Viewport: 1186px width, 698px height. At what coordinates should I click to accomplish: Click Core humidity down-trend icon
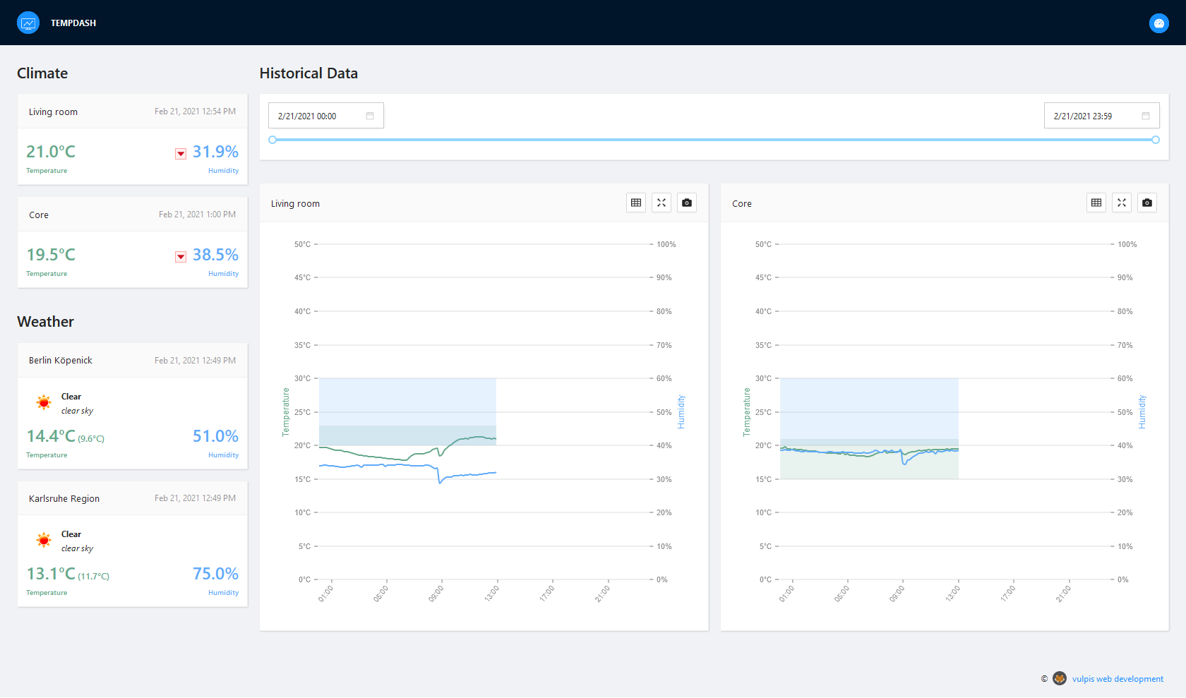(x=181, y=257)
